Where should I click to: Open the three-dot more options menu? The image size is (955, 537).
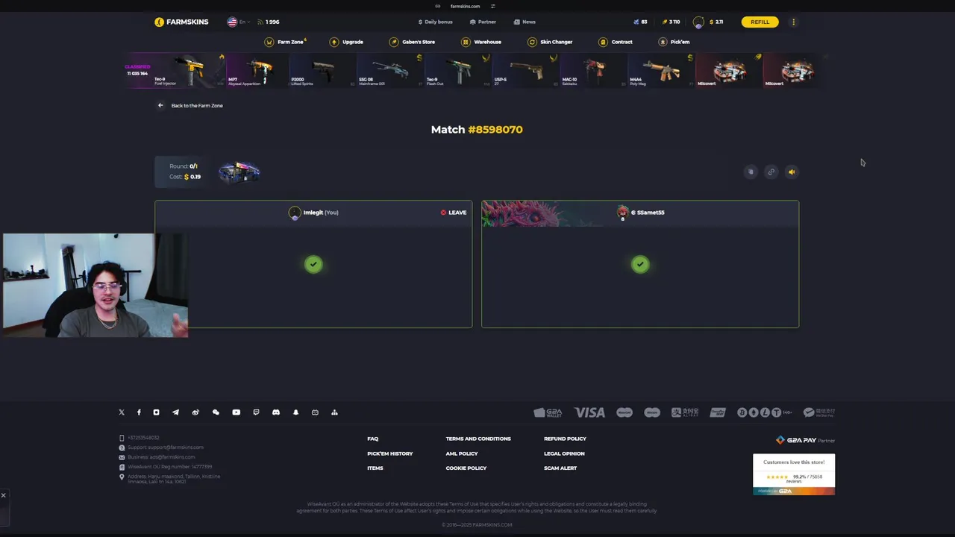[x=793, y=22]
